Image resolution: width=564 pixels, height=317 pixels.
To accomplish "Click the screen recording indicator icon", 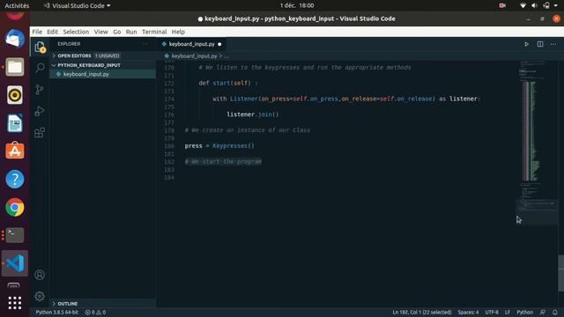I will click(x=502, y=6).
